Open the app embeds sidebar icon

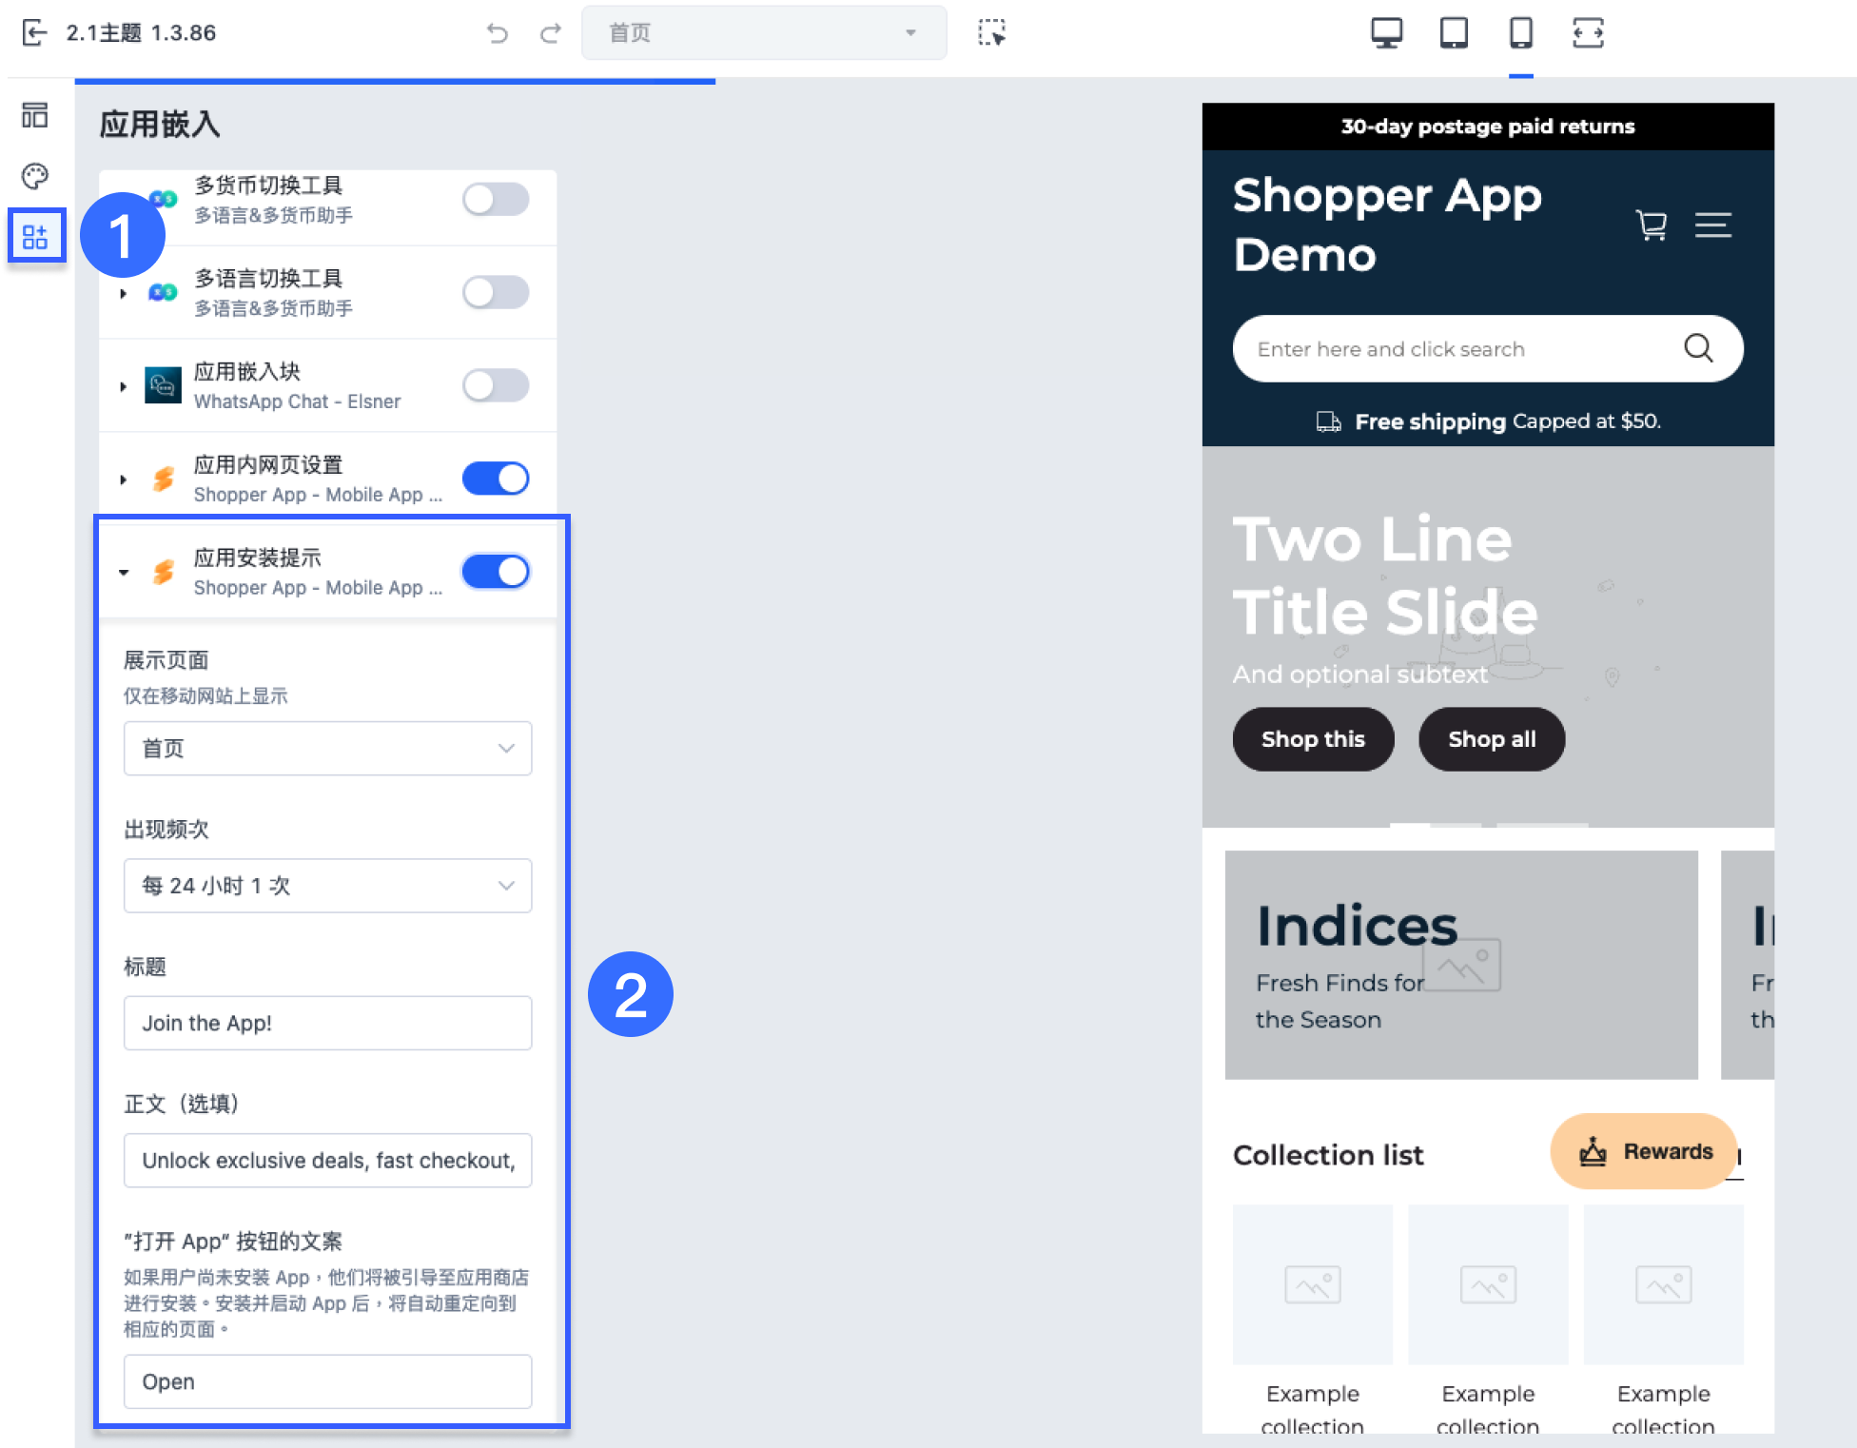click(x=36, y=236)
